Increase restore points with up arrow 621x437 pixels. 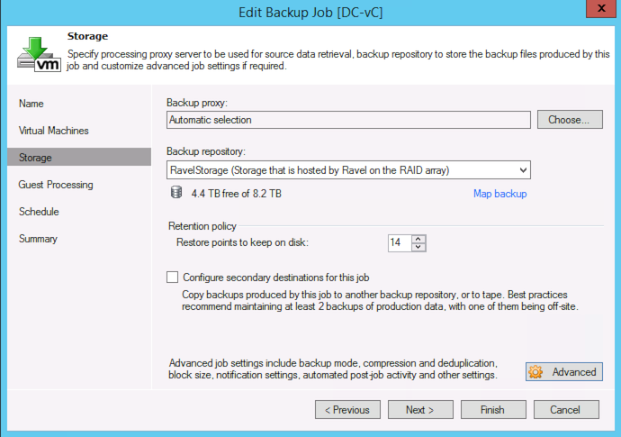pos(418,239)
